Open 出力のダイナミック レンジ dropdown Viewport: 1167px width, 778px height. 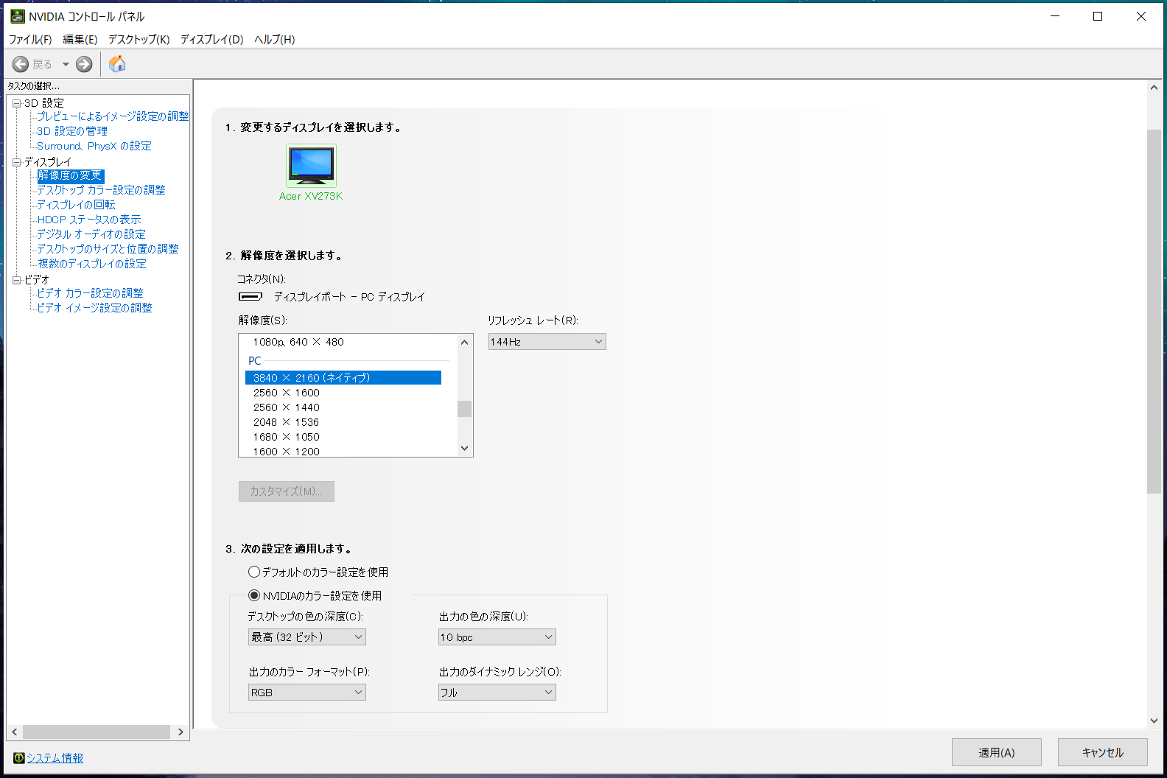click(497, 693)
